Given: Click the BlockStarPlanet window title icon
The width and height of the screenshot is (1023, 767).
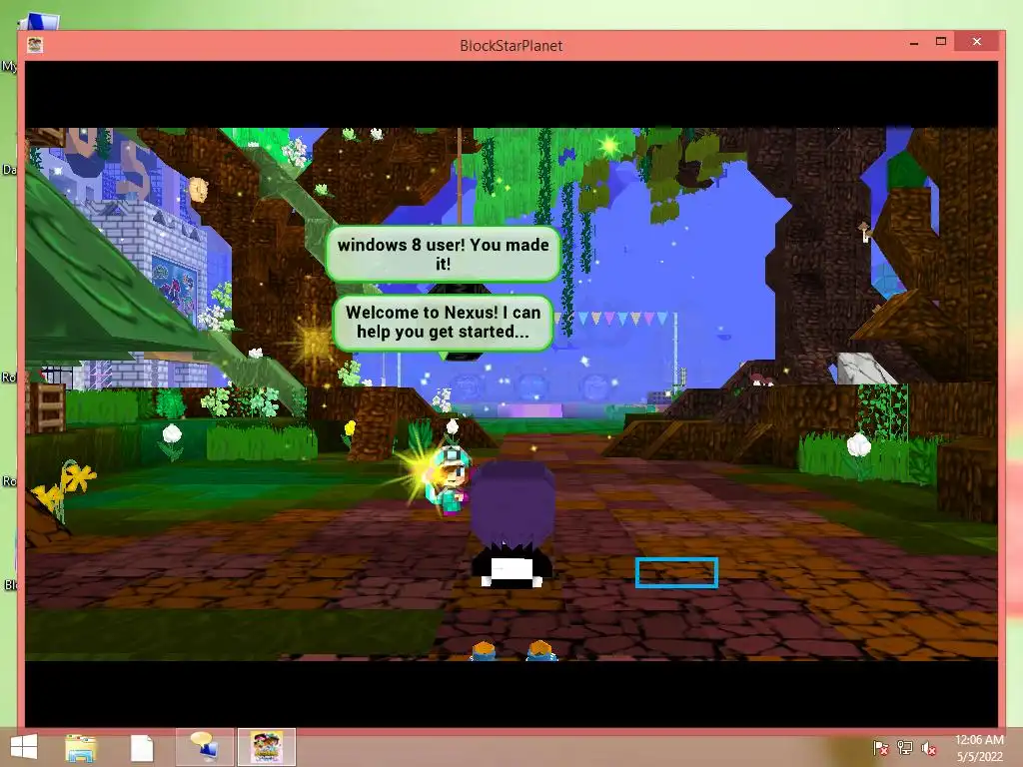Looking at the screenshot, I should click(x=35, y=45).
